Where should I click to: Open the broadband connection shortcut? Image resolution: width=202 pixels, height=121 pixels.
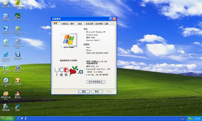[x=6, y=107]
